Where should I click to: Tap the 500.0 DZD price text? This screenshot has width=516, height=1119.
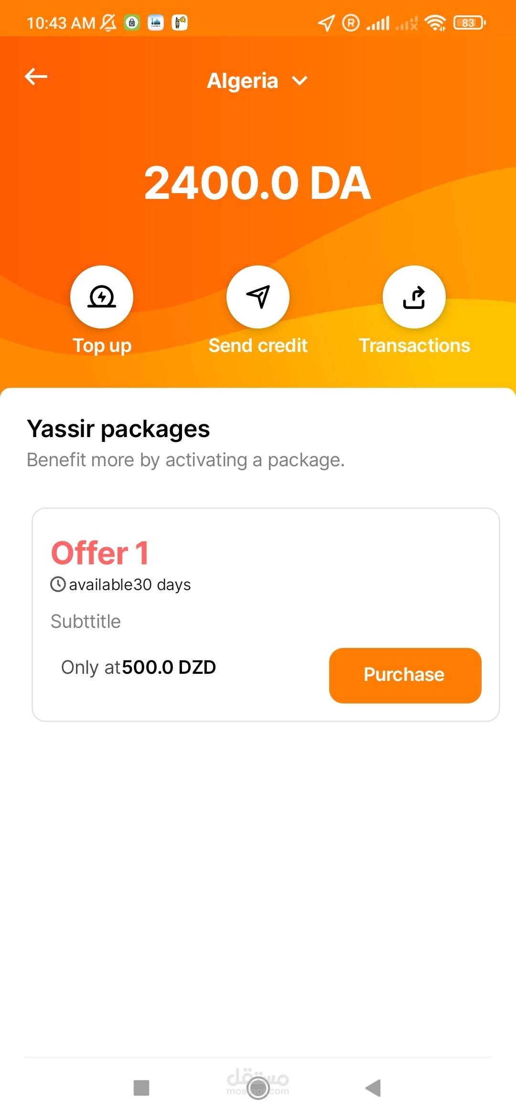(x=169, y=667)
